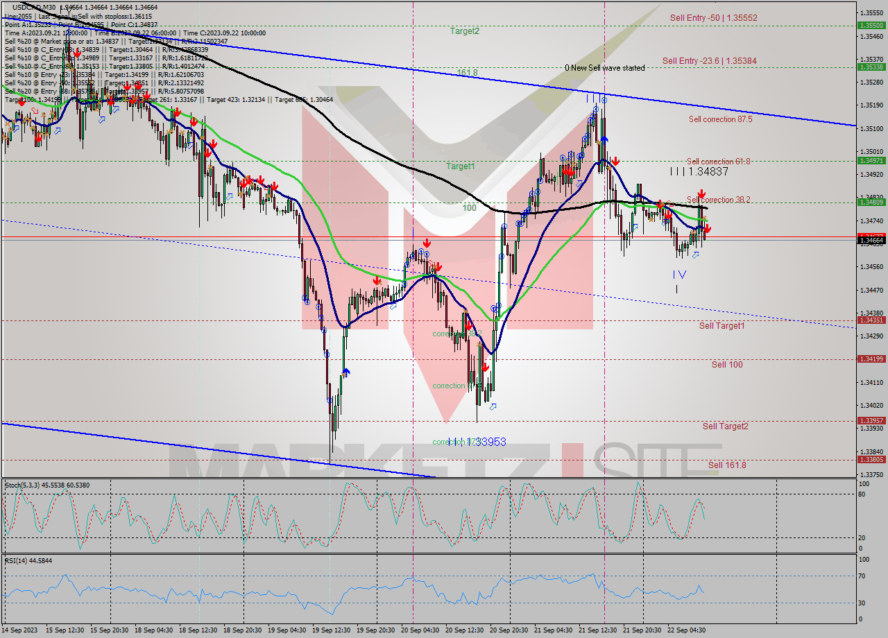Image resolution: width=888 pixels, height=638 pixels.
Task: Click the '20 Sep 04:30' time axis label
Action: (422, 630)
